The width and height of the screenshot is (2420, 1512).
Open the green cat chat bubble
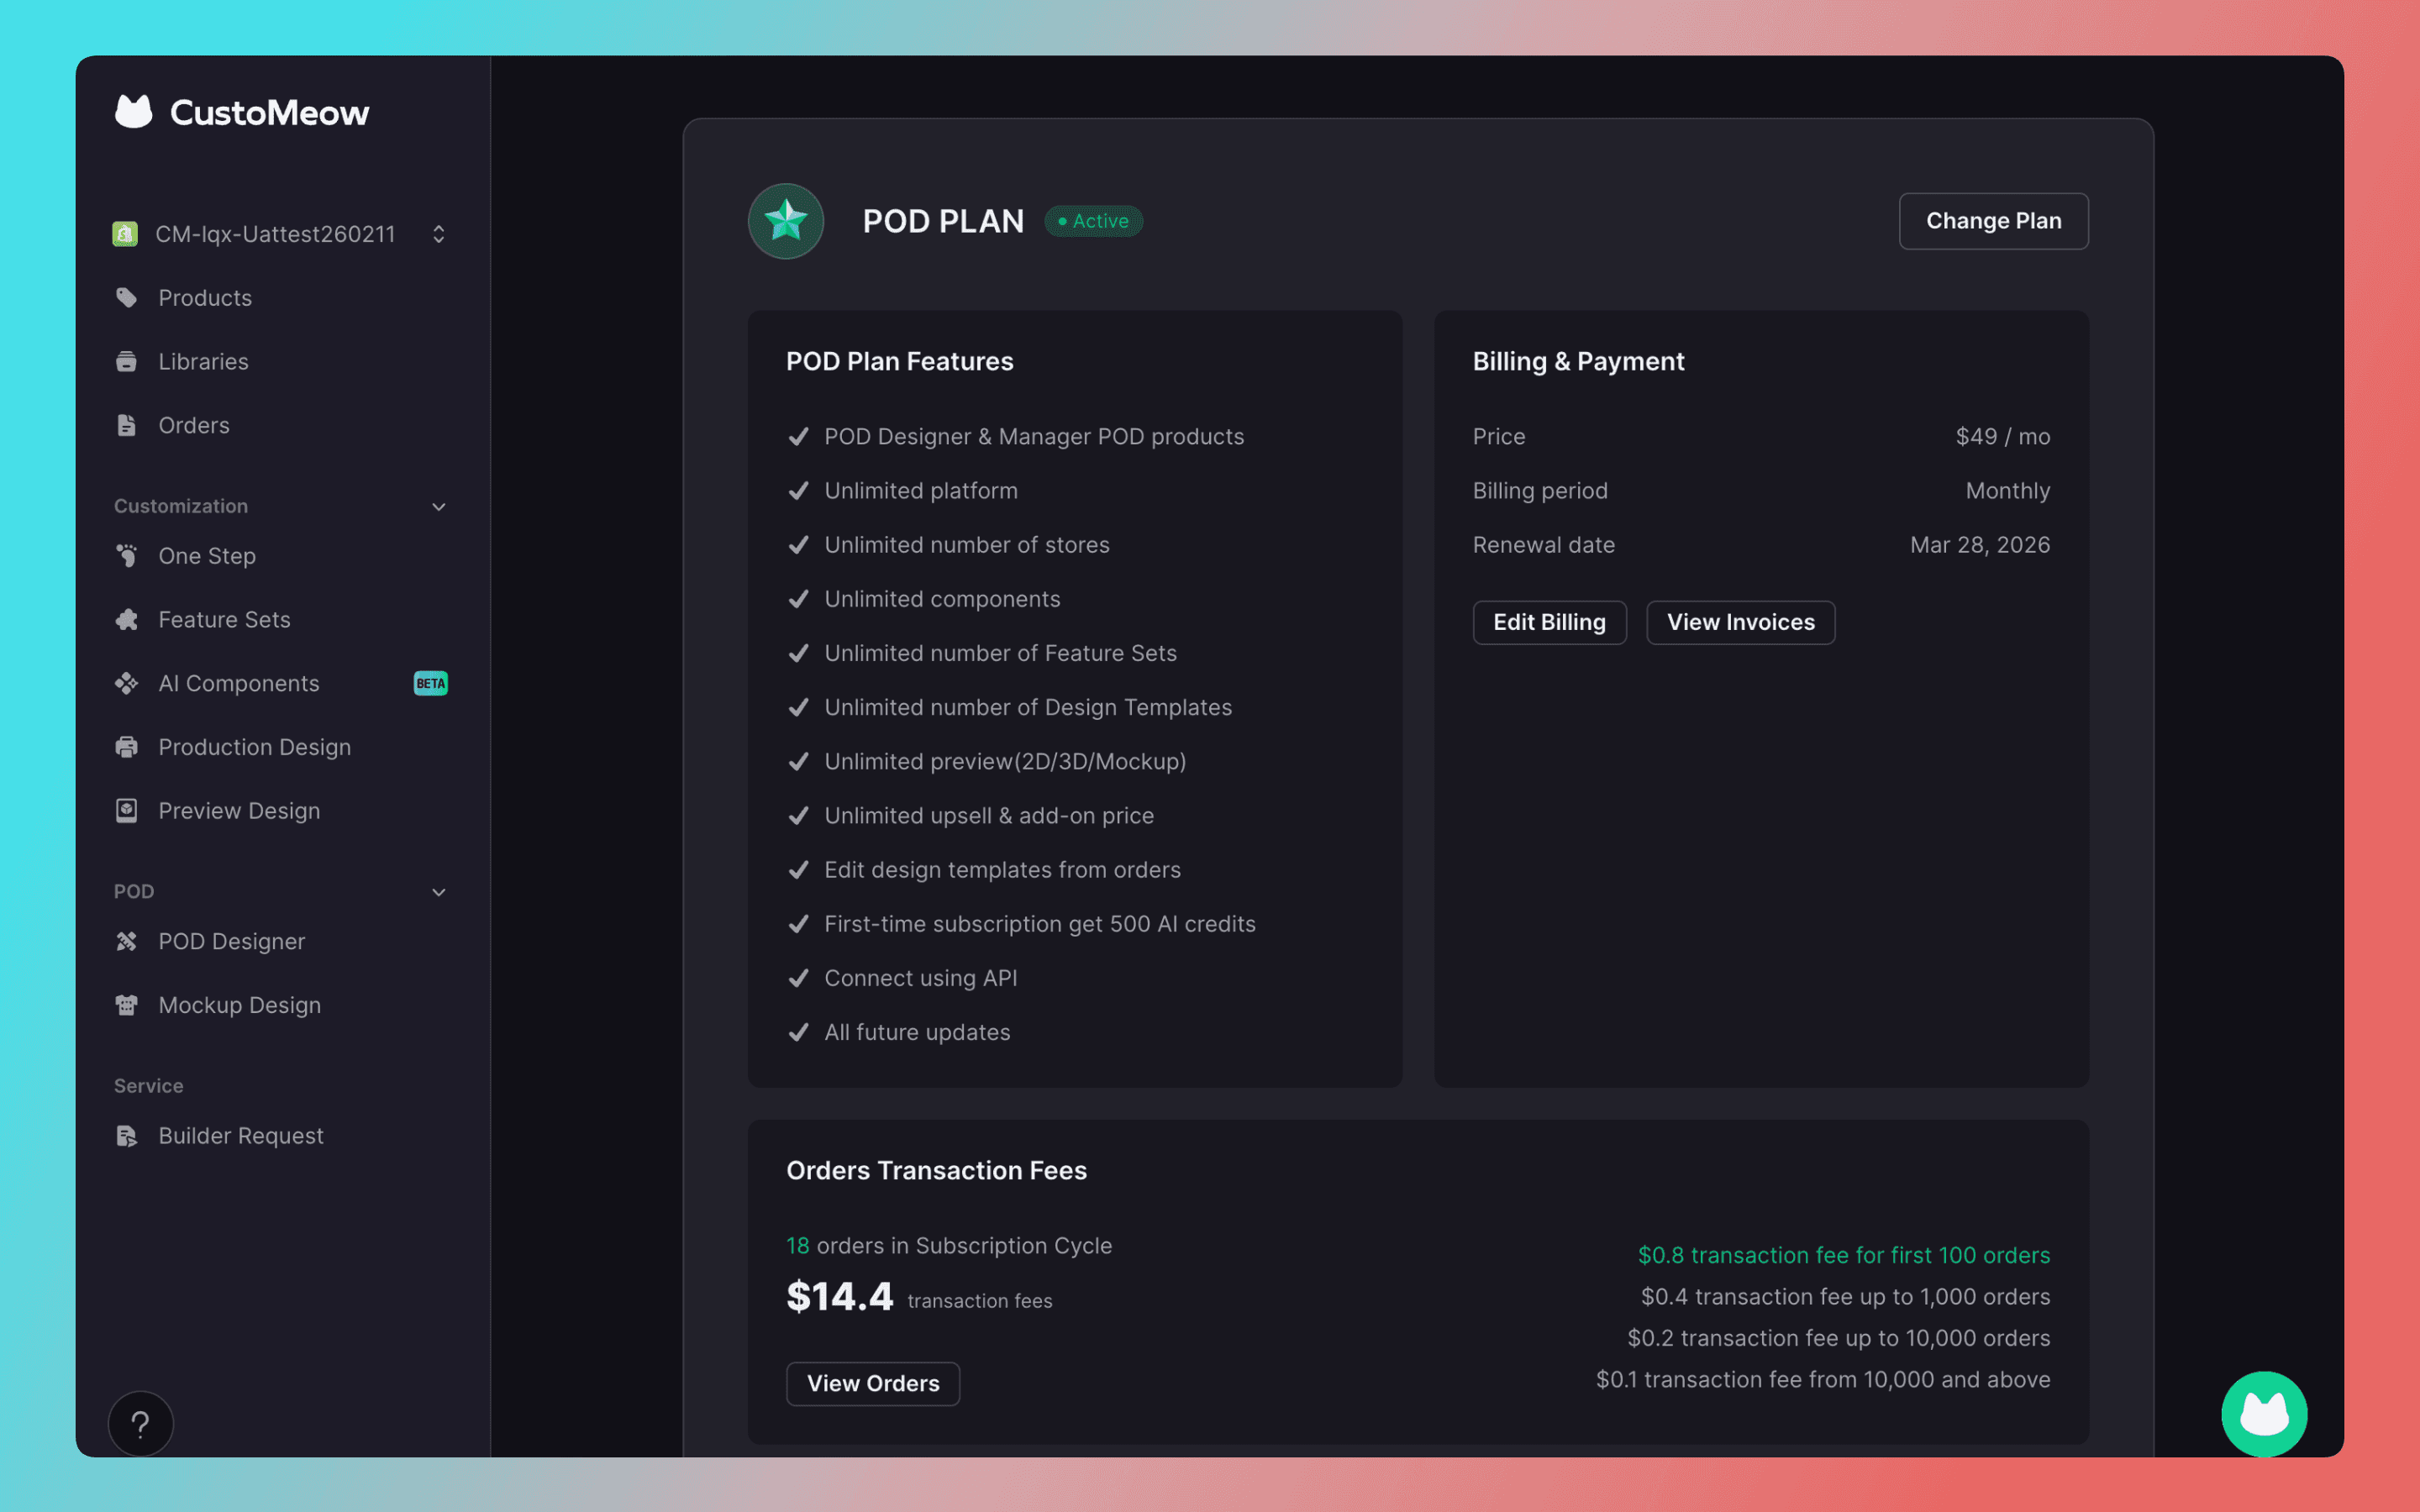(2263, 1414)
